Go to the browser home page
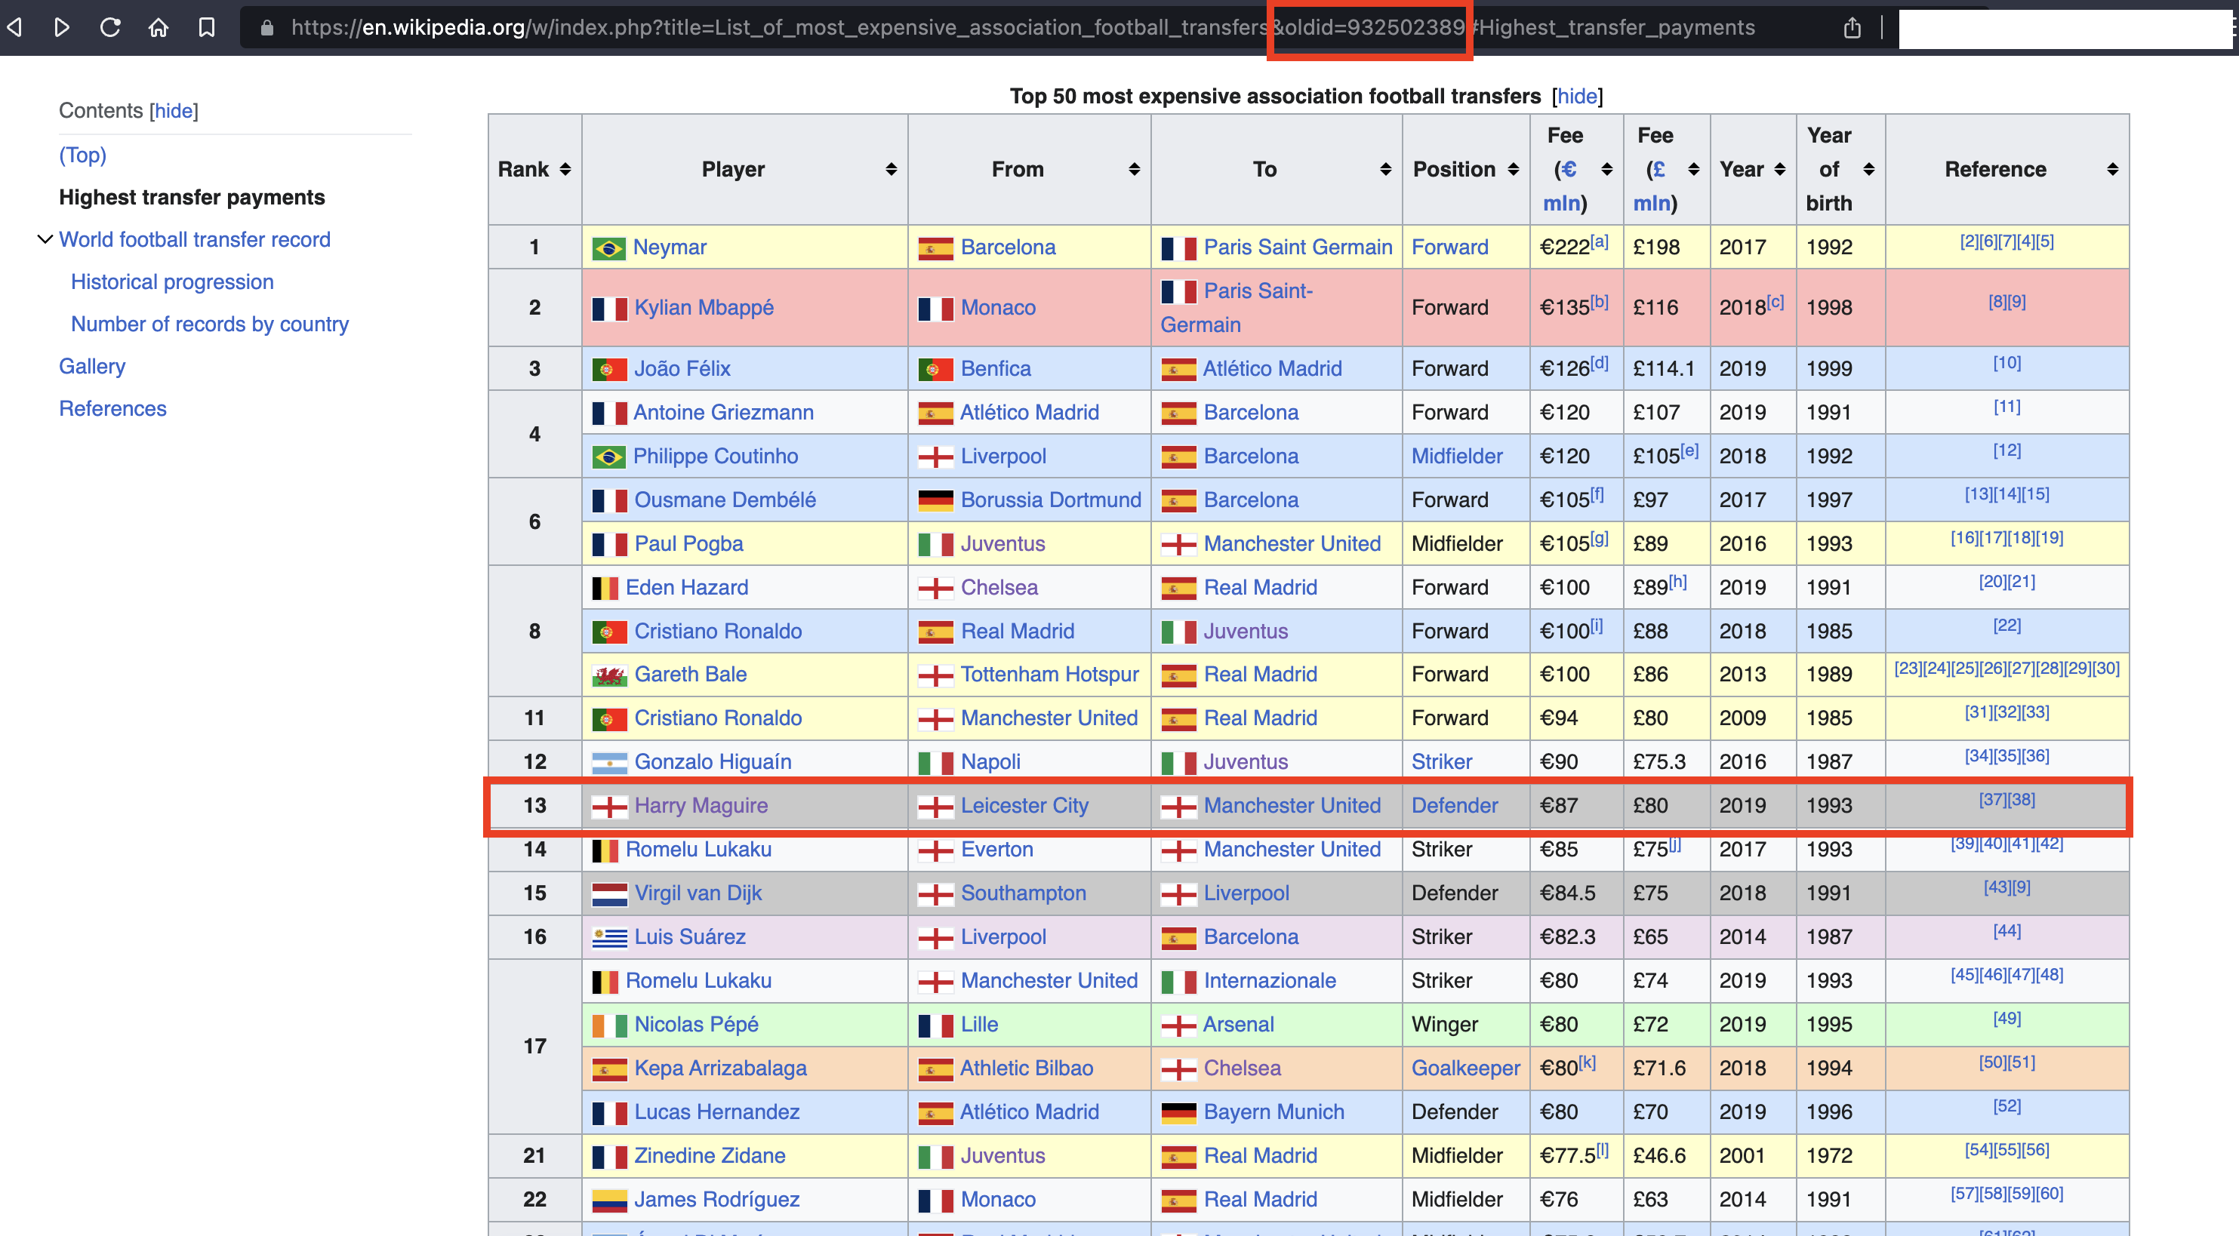This screenshot has width=2239, height=1236. 159,27
